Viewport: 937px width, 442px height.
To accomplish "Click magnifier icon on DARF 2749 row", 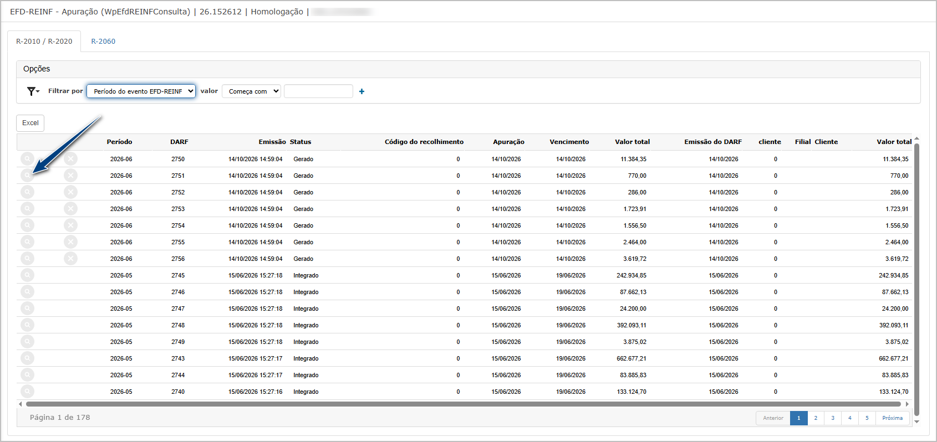I will coord(27,342).
